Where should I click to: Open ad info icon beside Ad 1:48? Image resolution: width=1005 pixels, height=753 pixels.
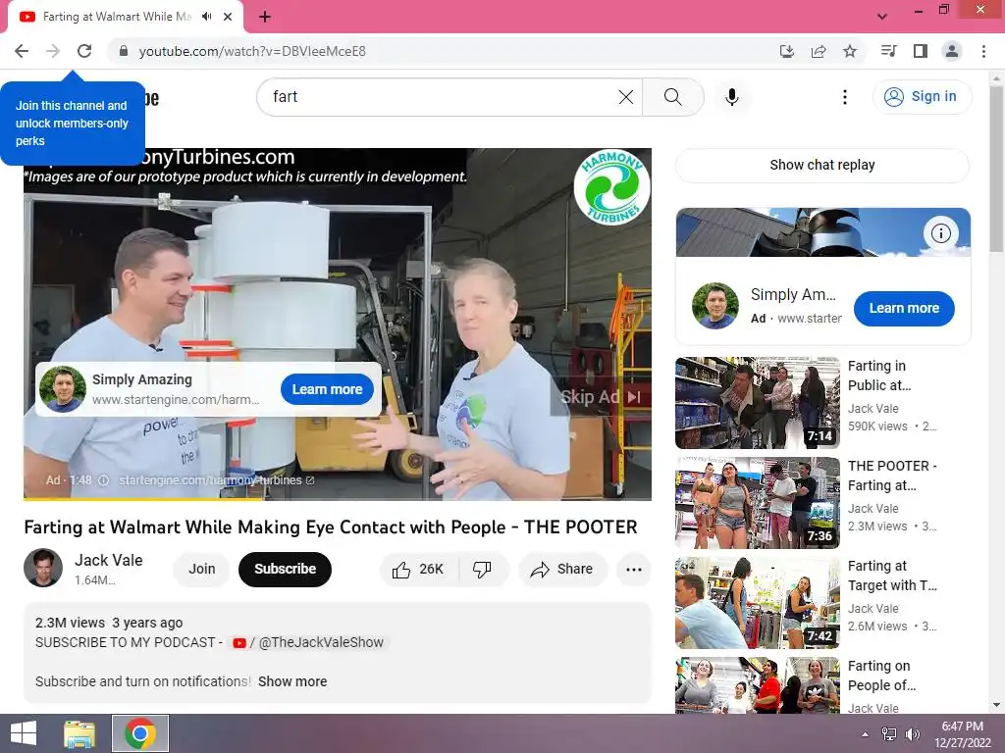pyautogui.click(x=103, y=480)
